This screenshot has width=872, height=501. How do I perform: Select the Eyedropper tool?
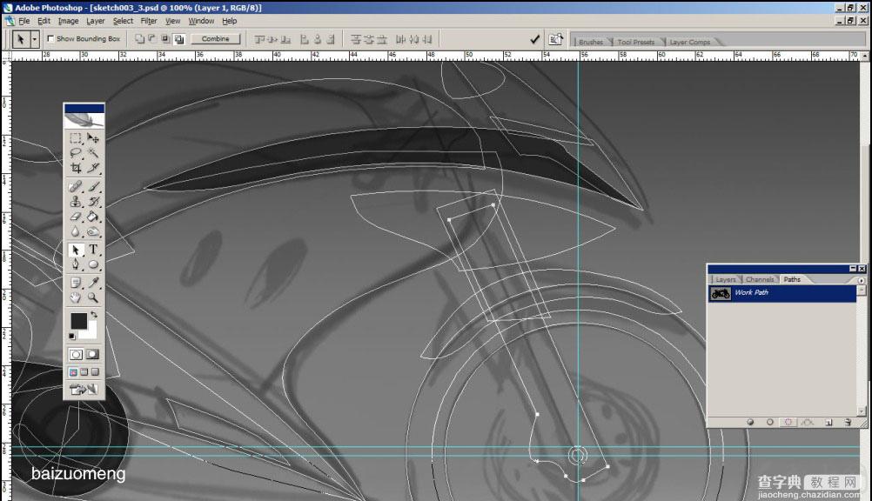pos(93,283)
